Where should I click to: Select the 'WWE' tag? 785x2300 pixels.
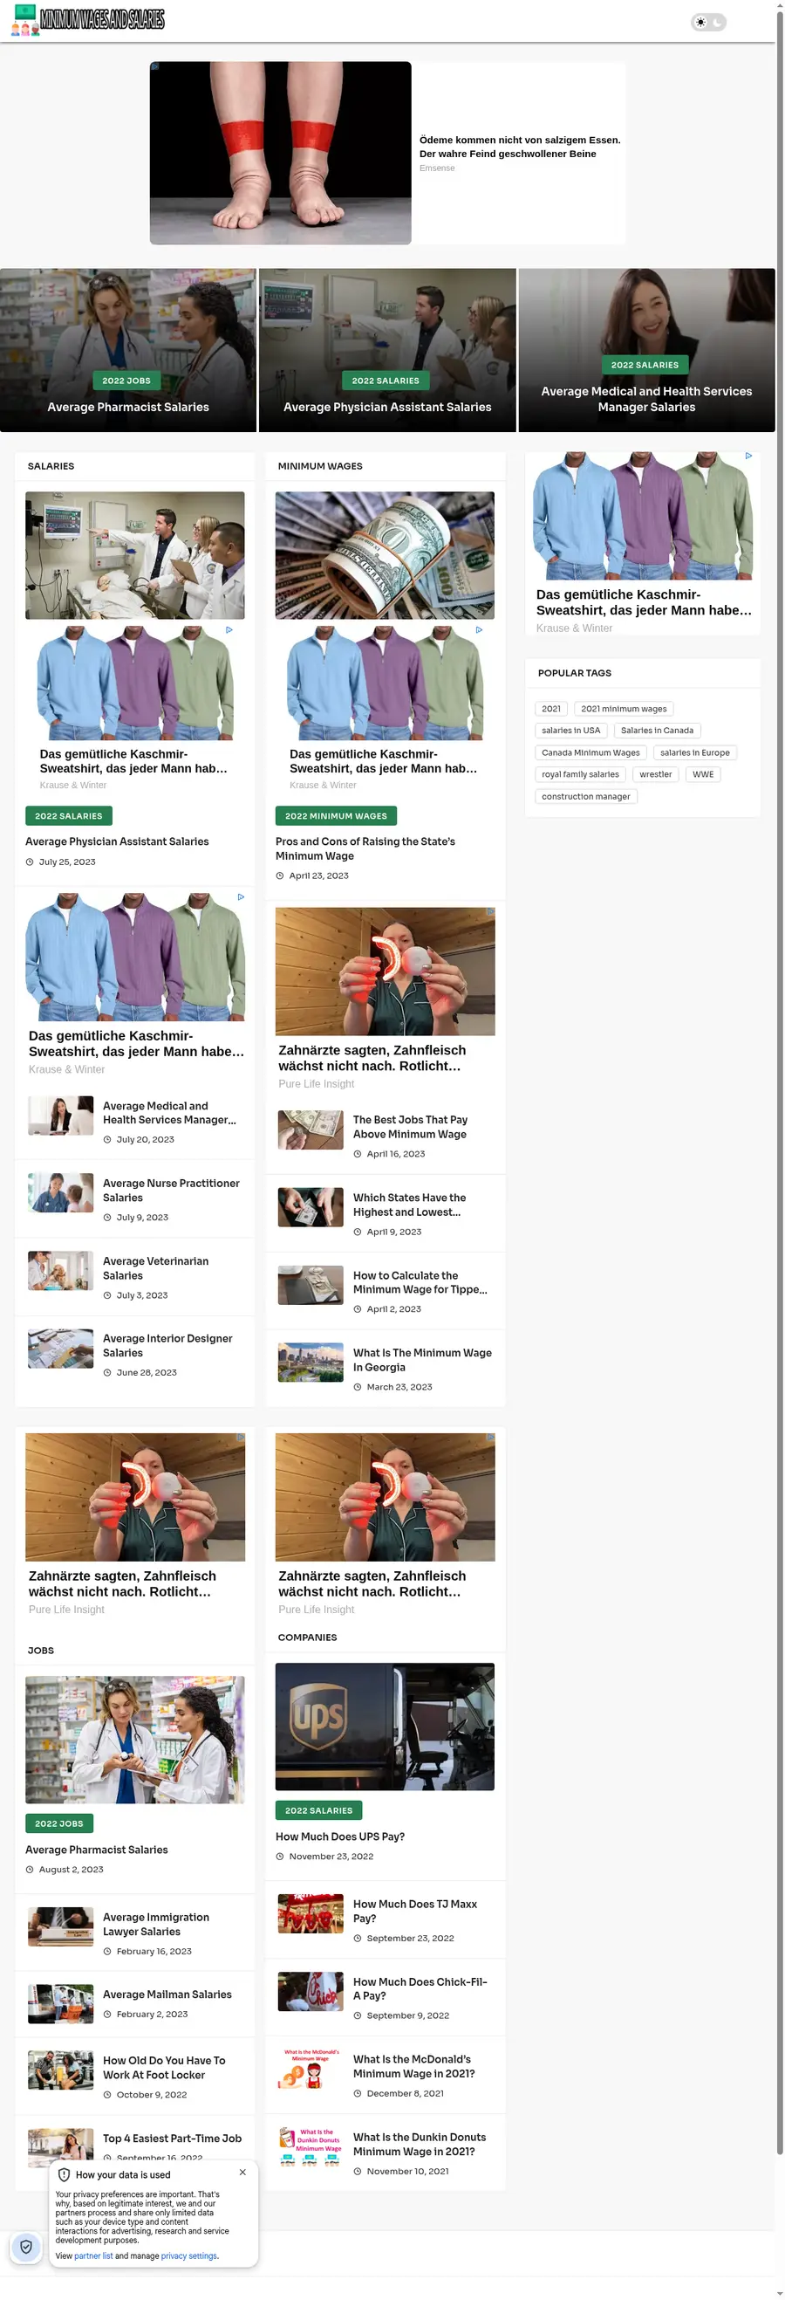tap(703, 774)
